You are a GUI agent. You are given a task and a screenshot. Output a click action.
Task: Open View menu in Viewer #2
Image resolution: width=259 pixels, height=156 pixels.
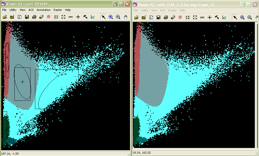(x=154, y=10)
